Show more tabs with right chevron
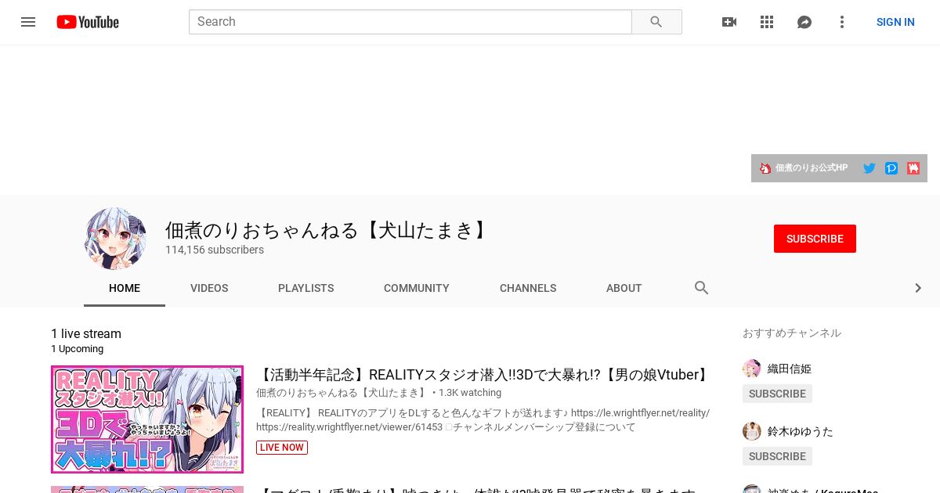940x493 pixels. [918, 288]
